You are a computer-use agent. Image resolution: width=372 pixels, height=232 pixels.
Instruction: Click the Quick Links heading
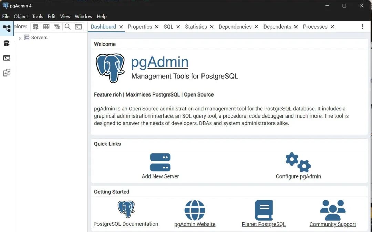107,144
